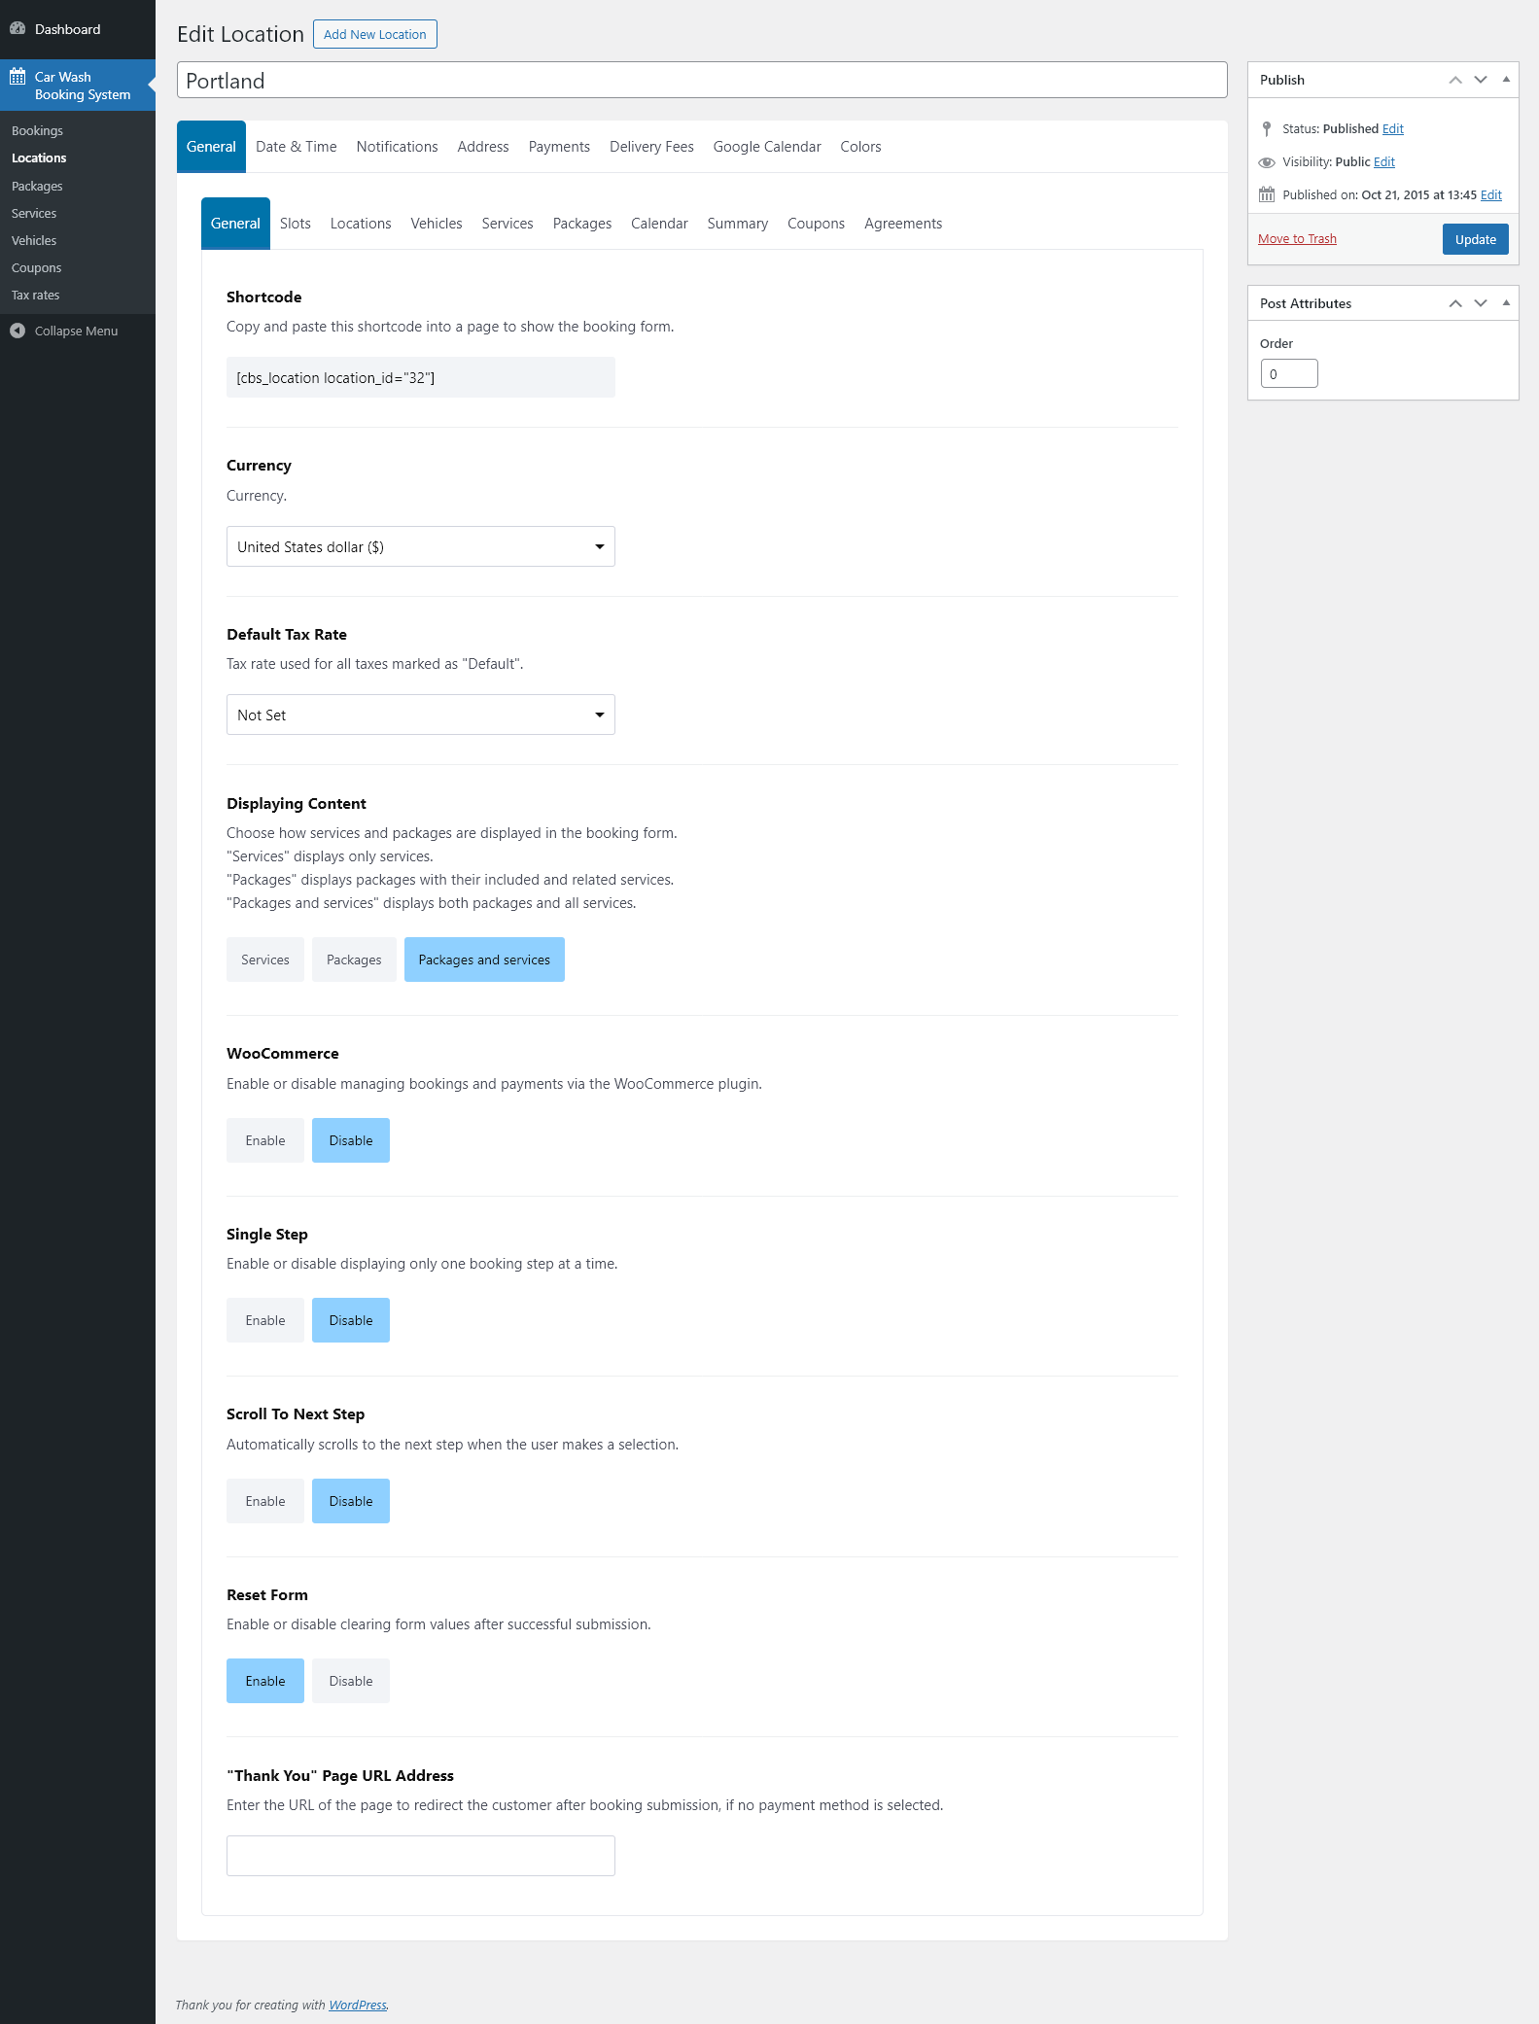
Task: Click the Car Wash Booking System calendar icon
Action: (17, 77)
